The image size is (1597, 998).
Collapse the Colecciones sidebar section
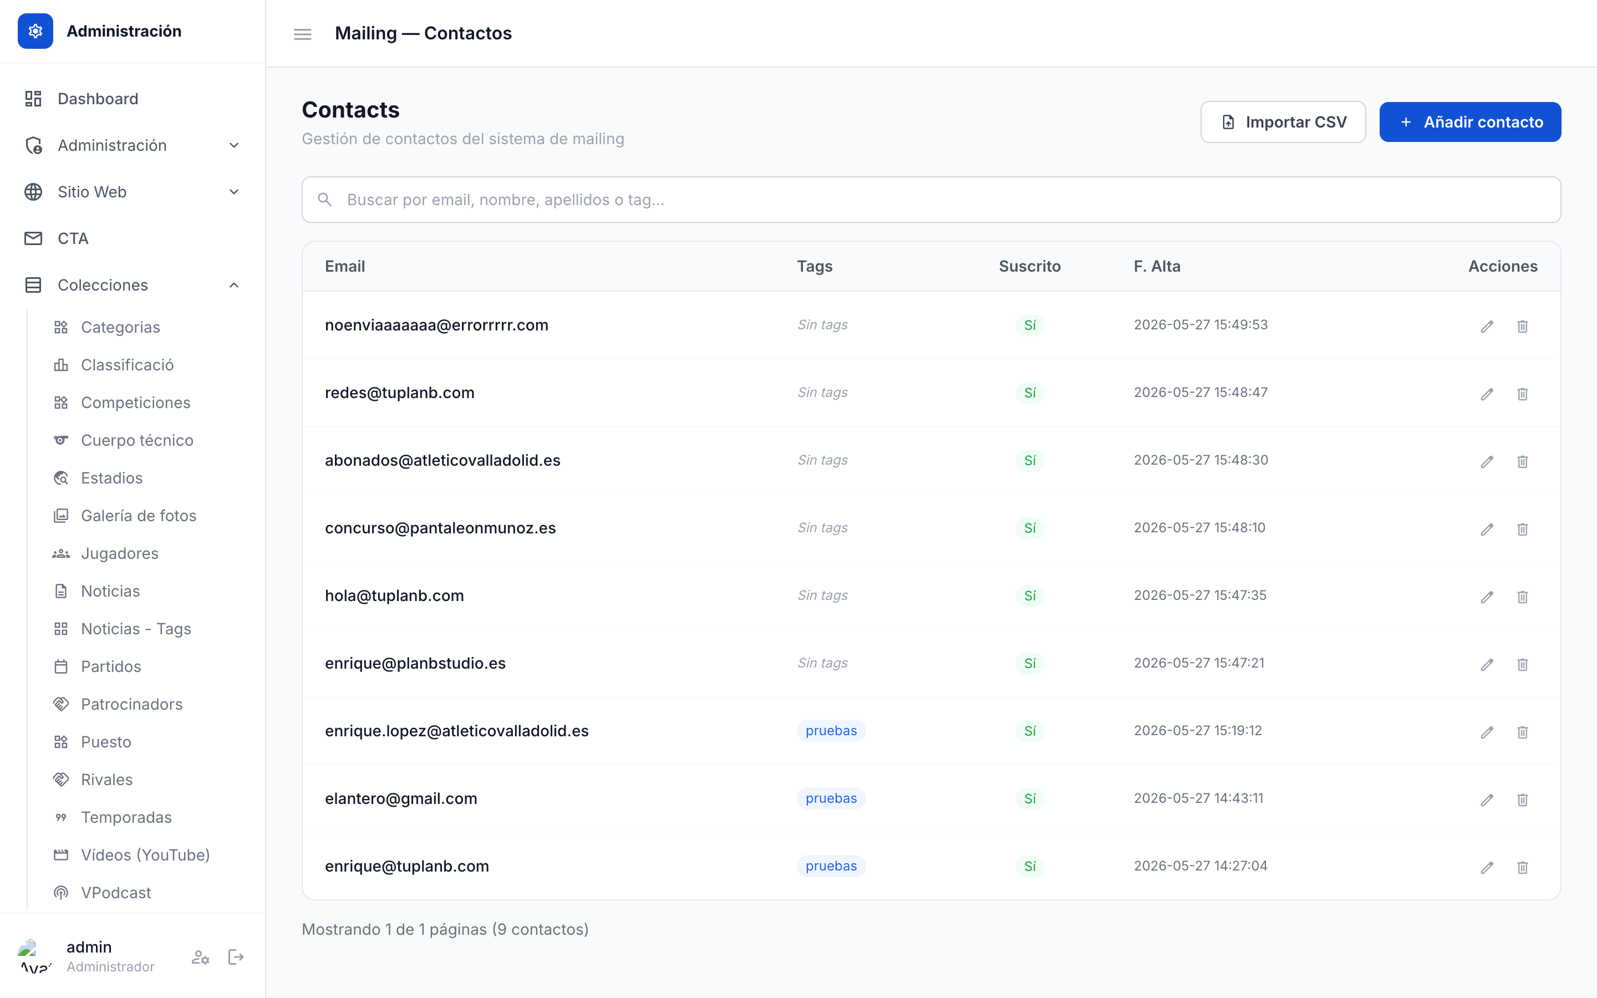133,285
